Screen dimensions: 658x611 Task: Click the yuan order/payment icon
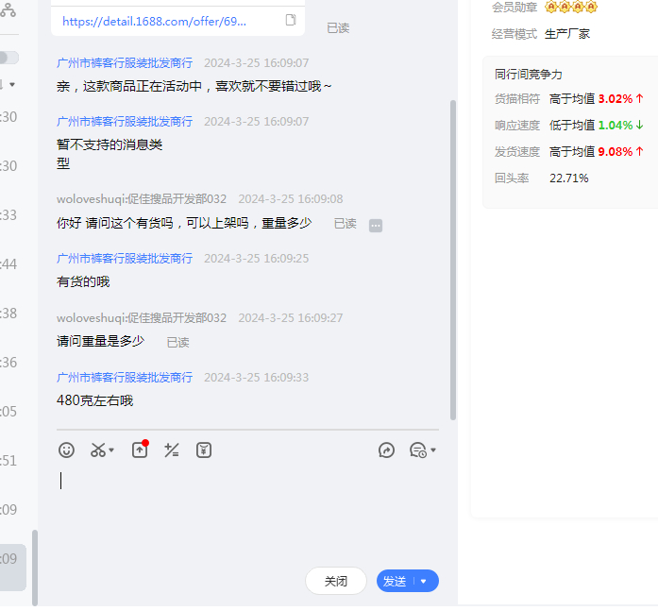[x=204, y=450]
